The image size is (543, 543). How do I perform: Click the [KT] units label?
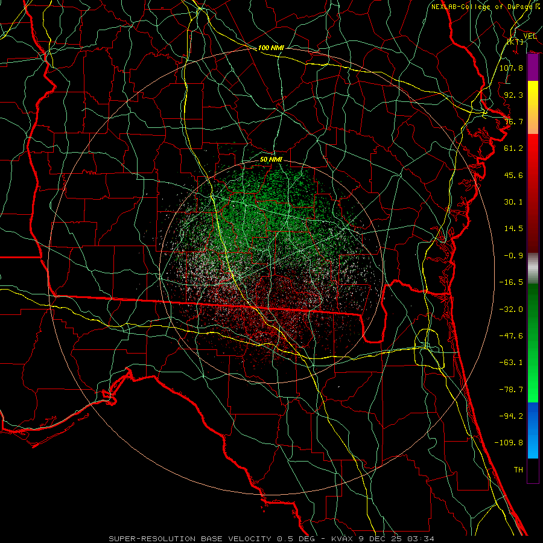tap(516, 42)
